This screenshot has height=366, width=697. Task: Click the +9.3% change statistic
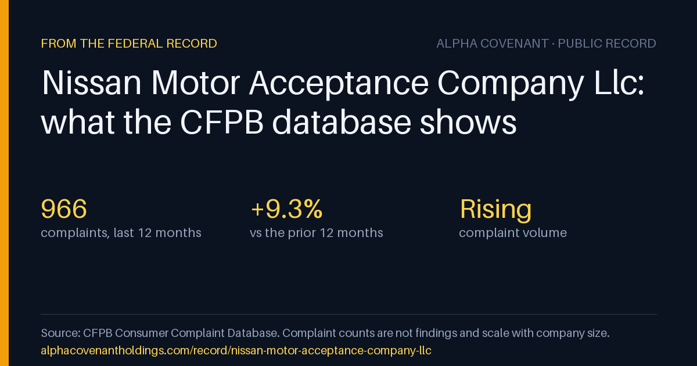[286, 209]
